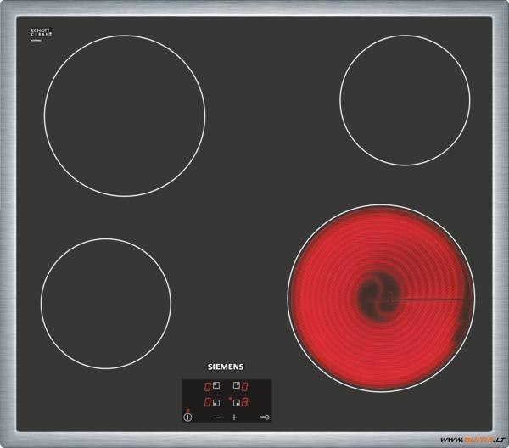Click the front-left cooking zone circle
509x448 pixels.
click(x=106, y=303)
